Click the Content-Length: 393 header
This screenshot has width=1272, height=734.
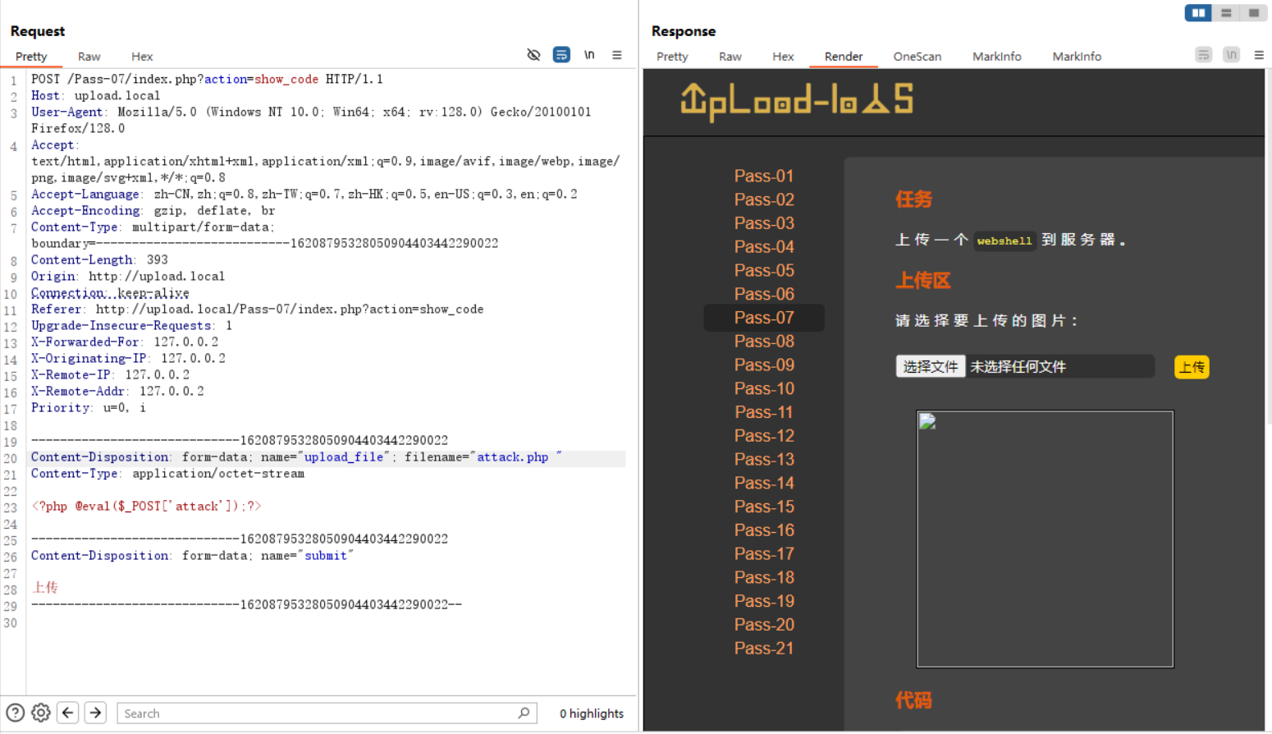click(x=99, y=260)
